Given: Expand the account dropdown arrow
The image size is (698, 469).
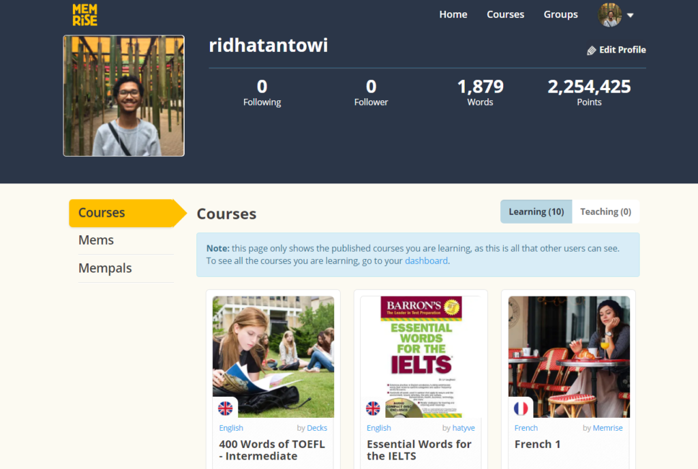Looking at the screenshot, I should [631, 16].
